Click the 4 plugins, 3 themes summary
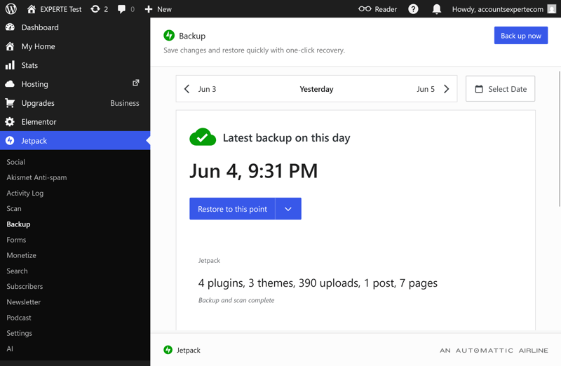The height and width of the screenshot is (366, 561). (x=318, y=283)
